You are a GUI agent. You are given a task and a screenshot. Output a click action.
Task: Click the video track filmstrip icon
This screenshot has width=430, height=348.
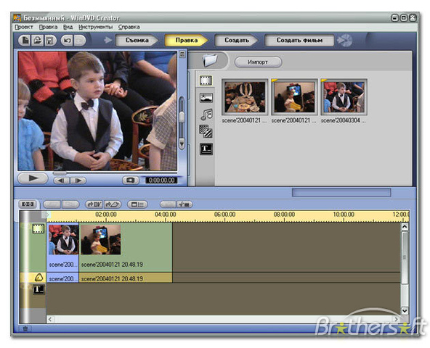pos(38,228)
